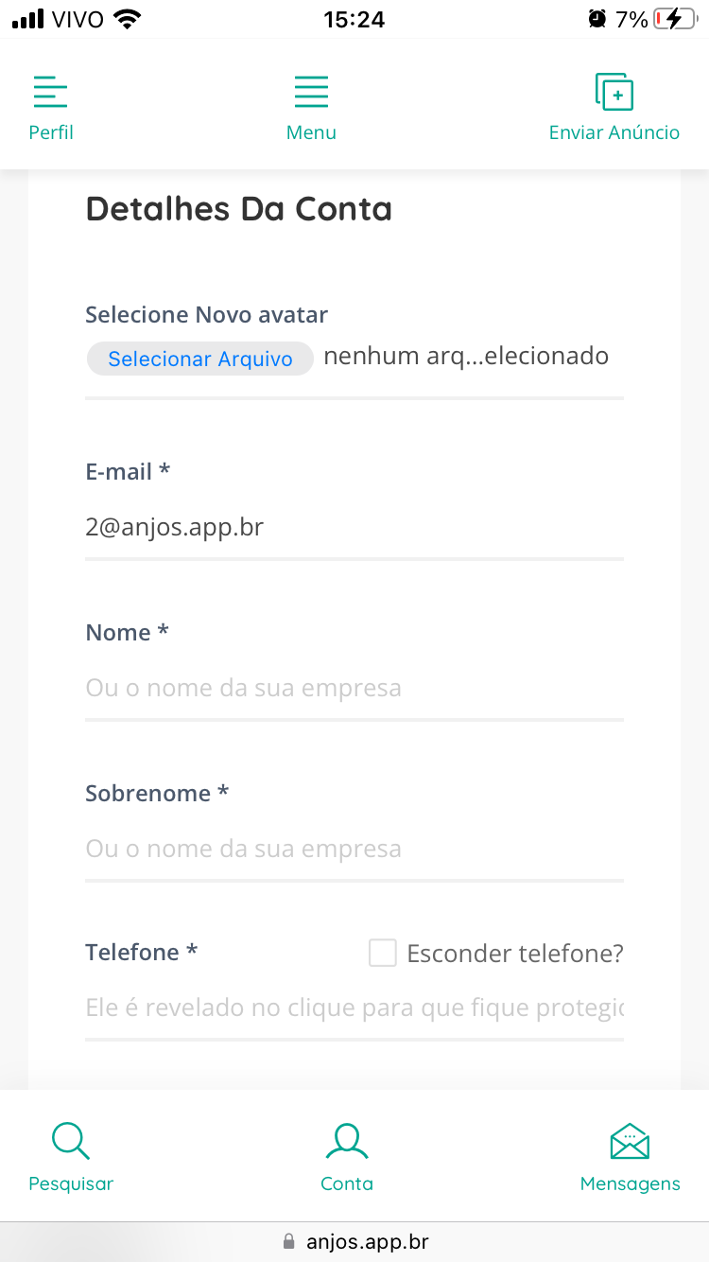Tap the anjos.app.br address bar
709x1262 pixels.
coord(355,1241)
